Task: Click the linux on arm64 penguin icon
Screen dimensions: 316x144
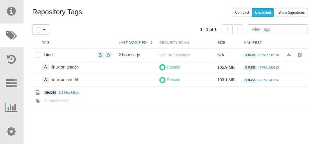Action: [x=45, y=80]
